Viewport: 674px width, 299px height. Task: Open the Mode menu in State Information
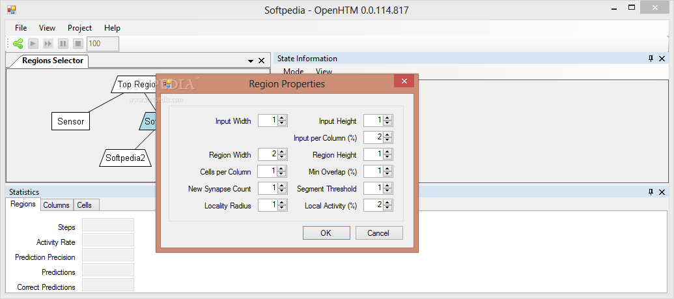293,72
